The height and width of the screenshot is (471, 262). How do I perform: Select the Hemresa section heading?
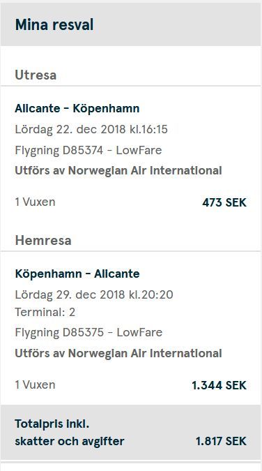point(43,240)
